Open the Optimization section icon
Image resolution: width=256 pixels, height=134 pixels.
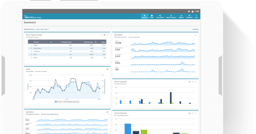[x=189, y=16]
